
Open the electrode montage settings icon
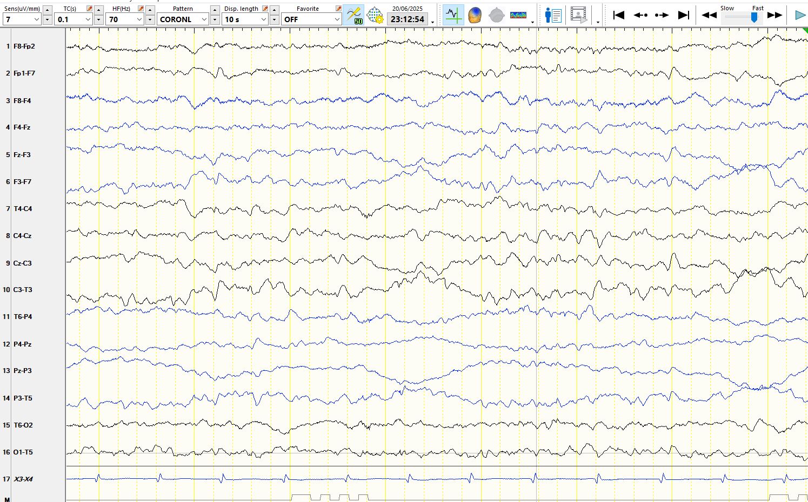pos(375,15)
